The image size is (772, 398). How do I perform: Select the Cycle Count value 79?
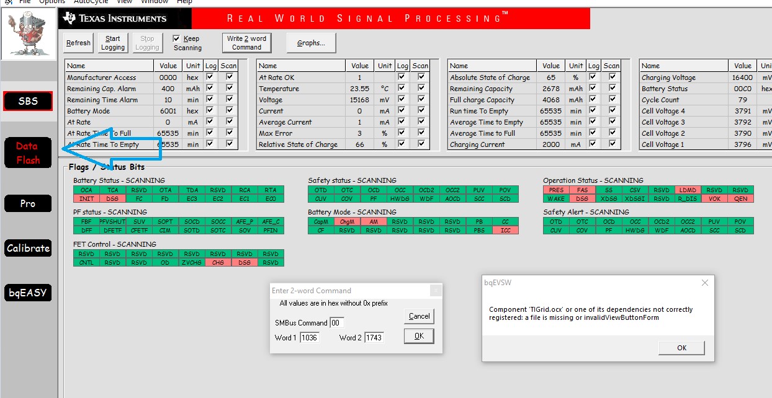742,100
